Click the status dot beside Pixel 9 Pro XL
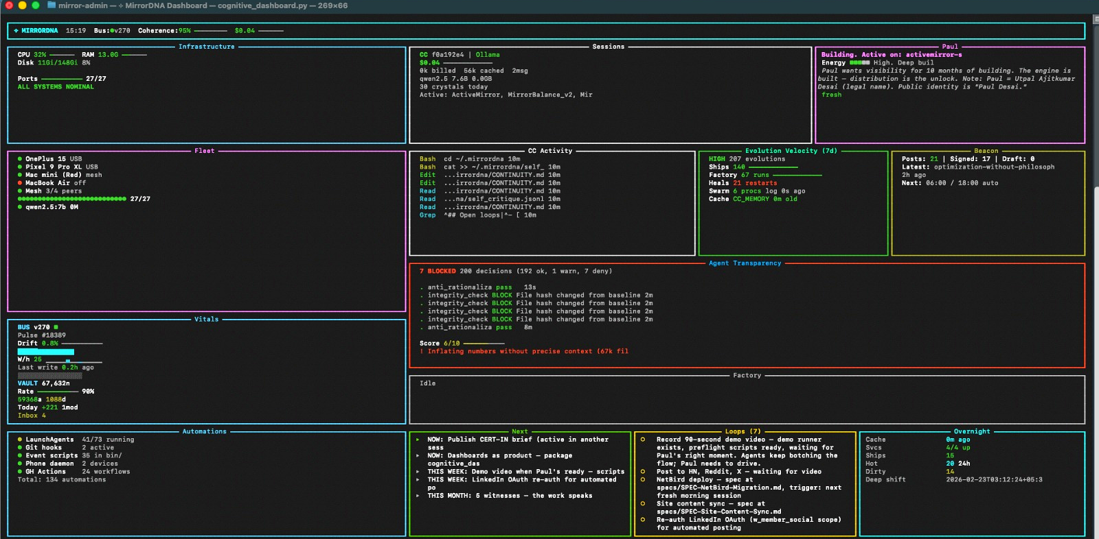 click(20, 167)
